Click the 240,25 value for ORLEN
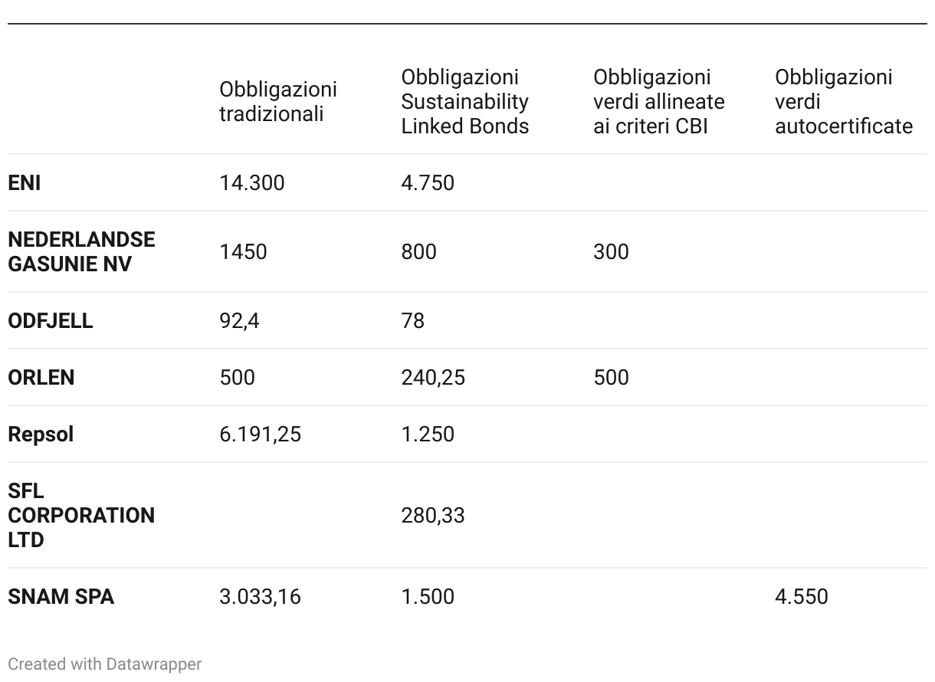Viewport: 935px width, 682px height. 433,378
